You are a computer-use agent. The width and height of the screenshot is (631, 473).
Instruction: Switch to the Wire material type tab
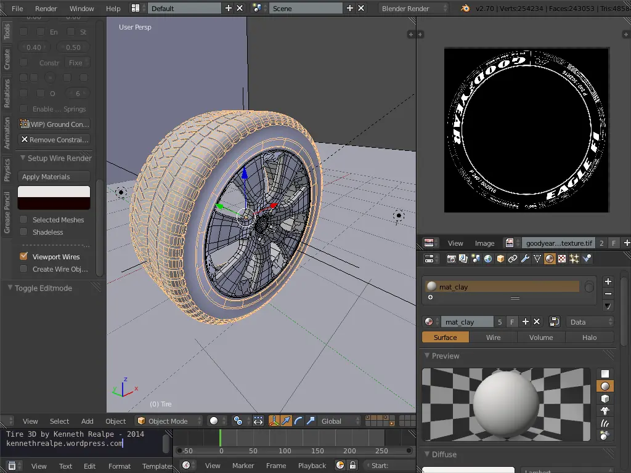pos(493,338)
